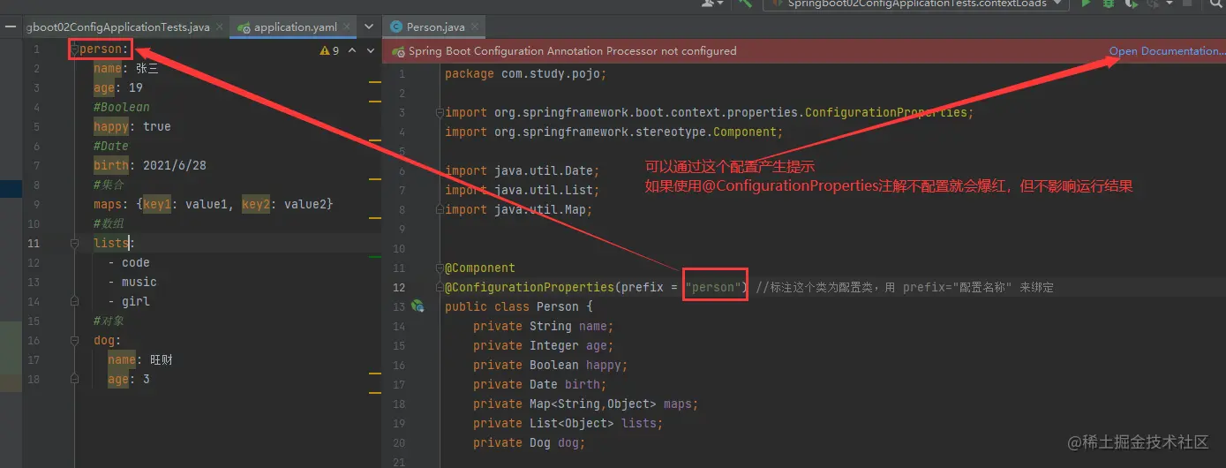This screenshot has height=468, width=1226.
Task: Click the ConfigurationProperties import line
Action: 709,113
